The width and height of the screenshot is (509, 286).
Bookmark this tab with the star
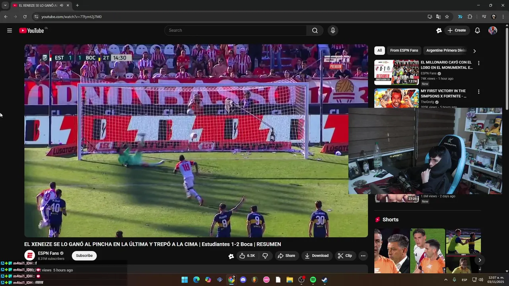pyautogui.click(x=447, y=17)
